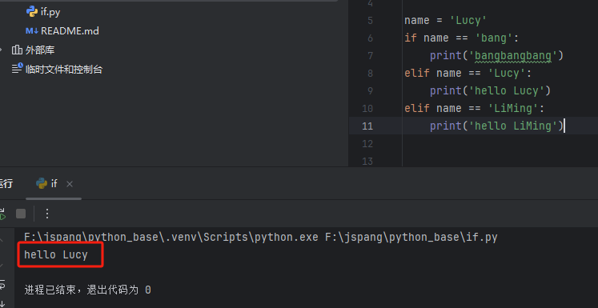Click the 'hello Lucy' console output text

tap(56, 254)
